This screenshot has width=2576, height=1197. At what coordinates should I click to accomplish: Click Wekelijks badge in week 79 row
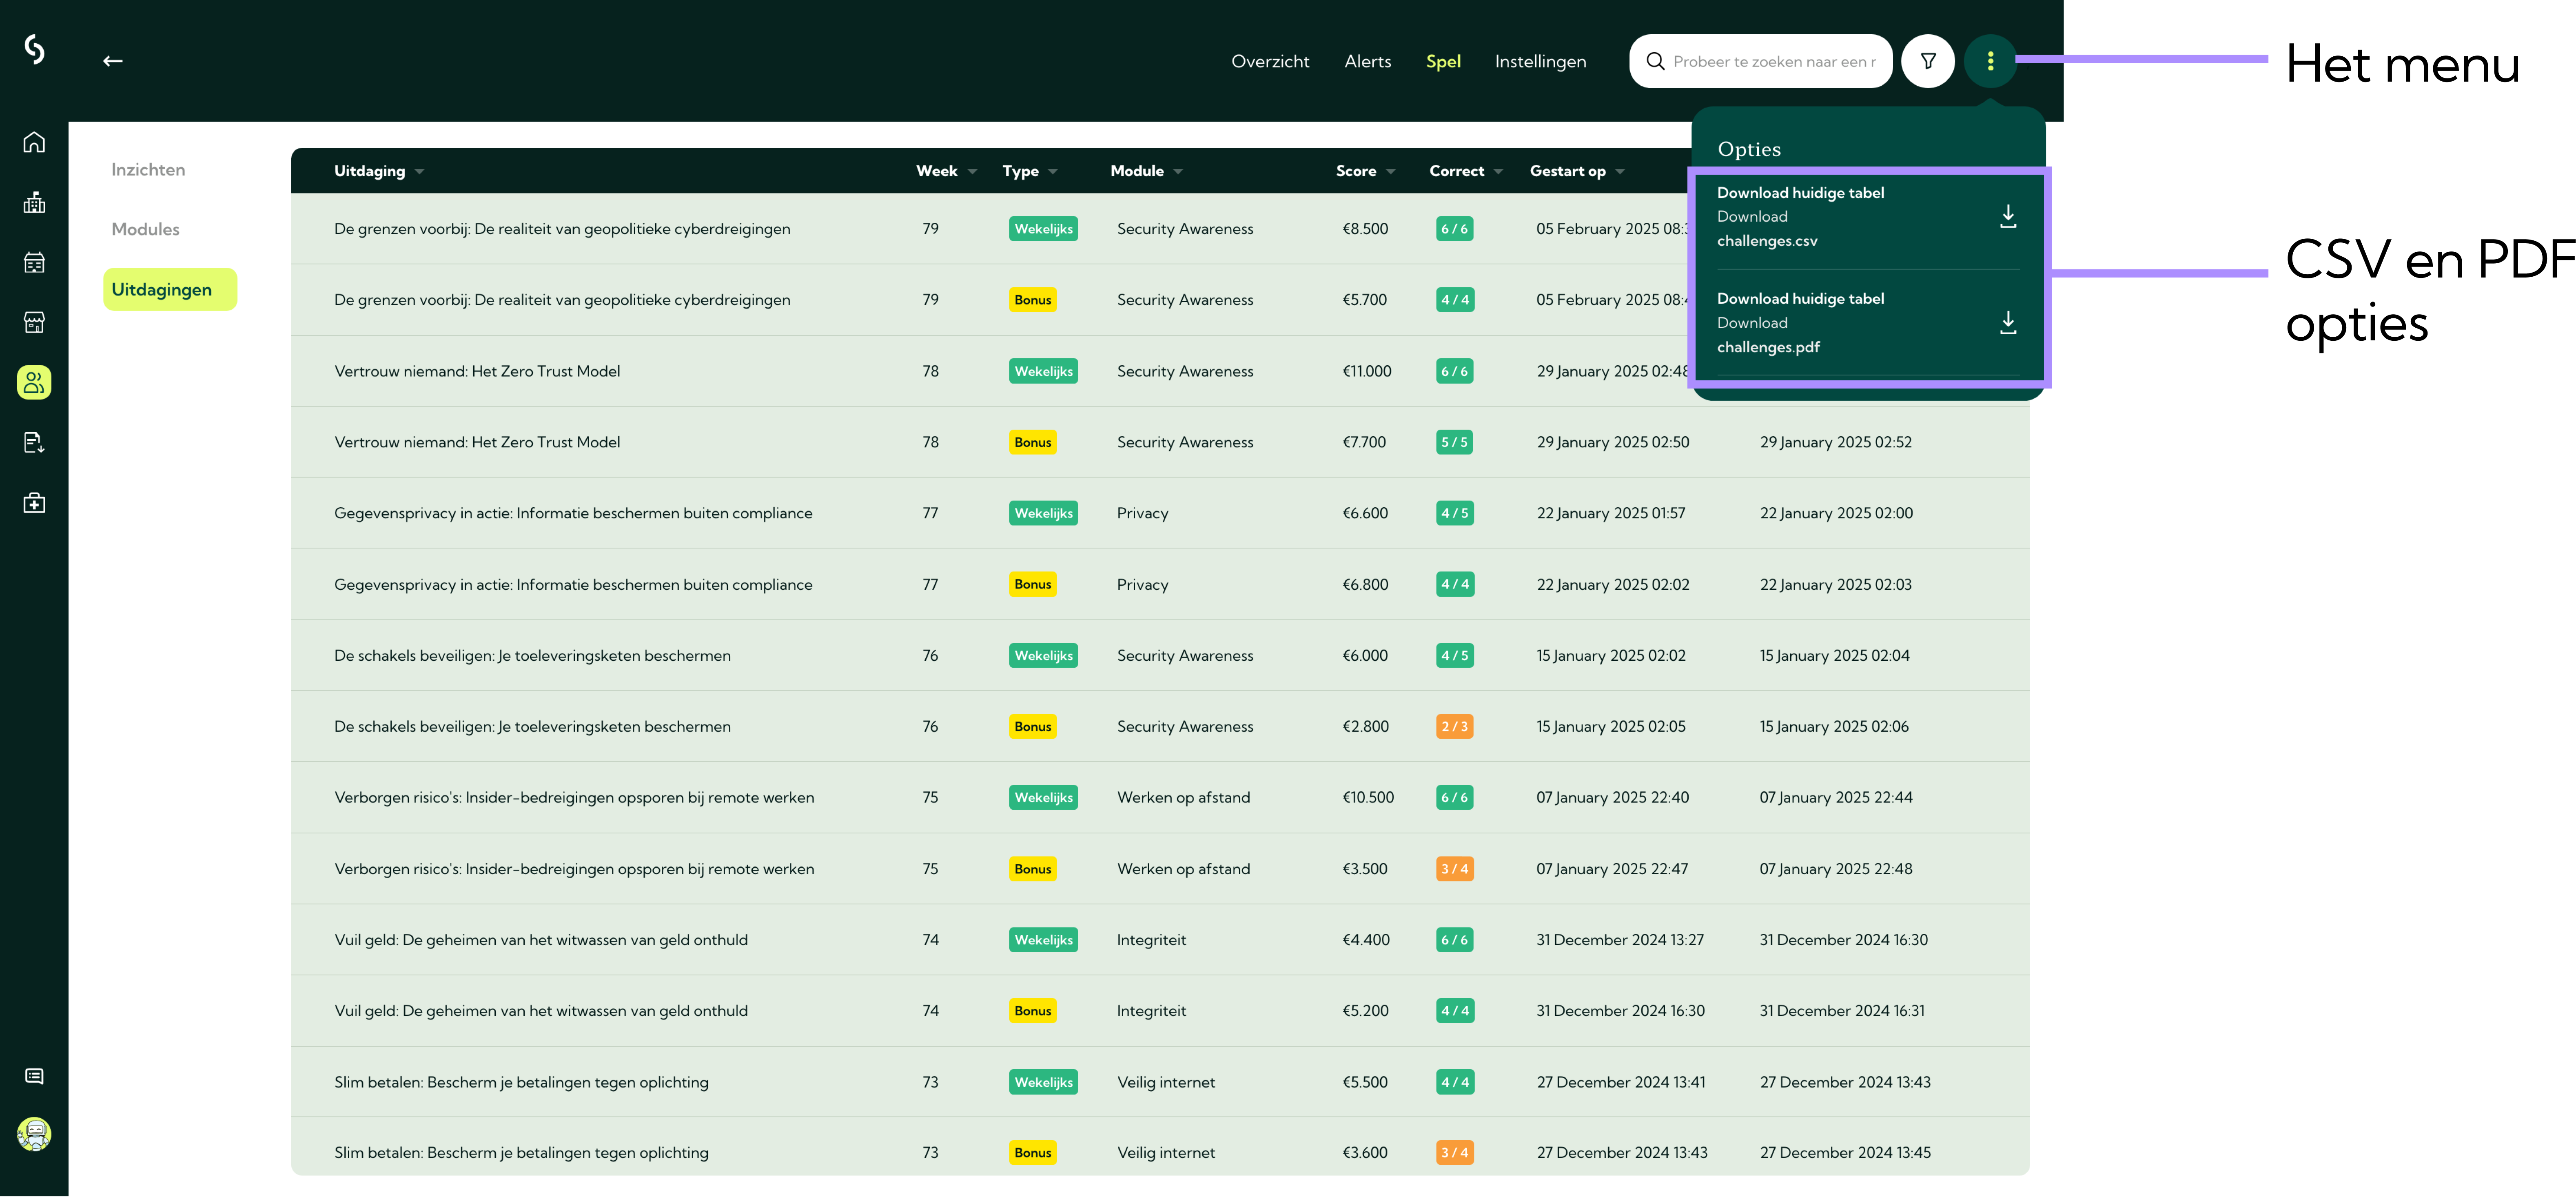(x=1042, y=229)
